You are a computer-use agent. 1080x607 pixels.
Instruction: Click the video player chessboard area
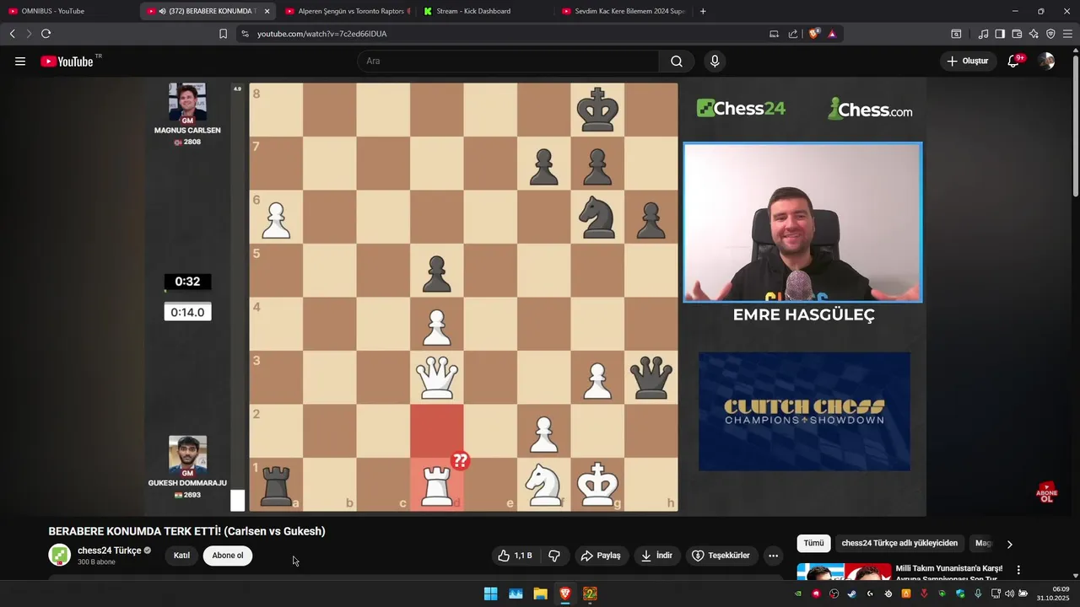(463, 297)
